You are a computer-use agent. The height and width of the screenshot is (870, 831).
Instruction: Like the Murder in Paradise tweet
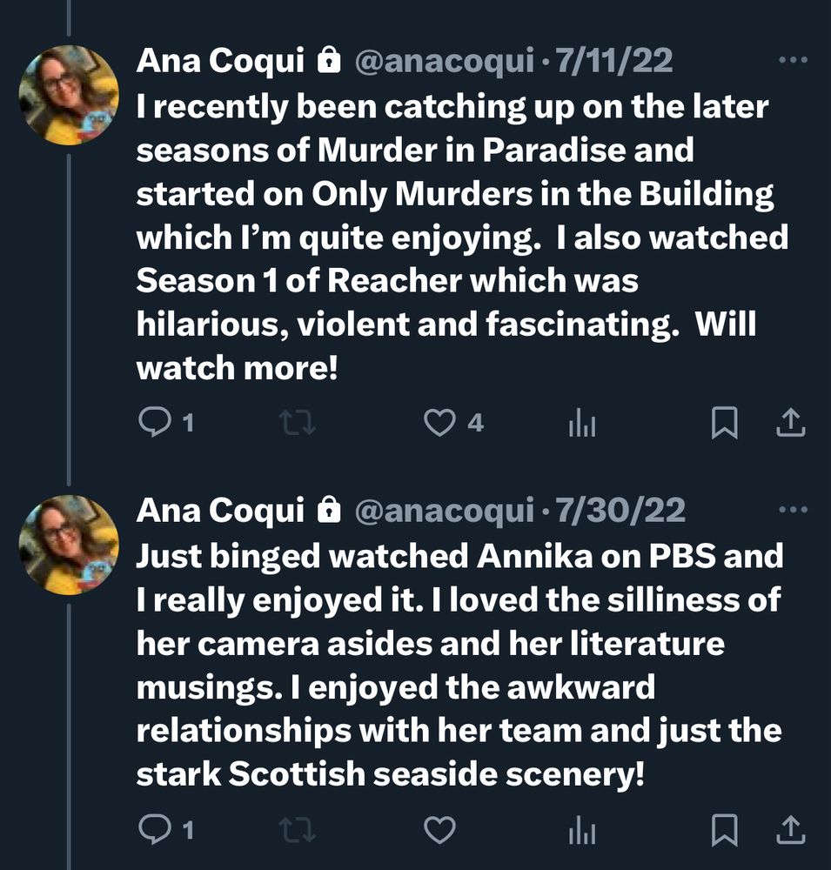[x=439, y=423]
